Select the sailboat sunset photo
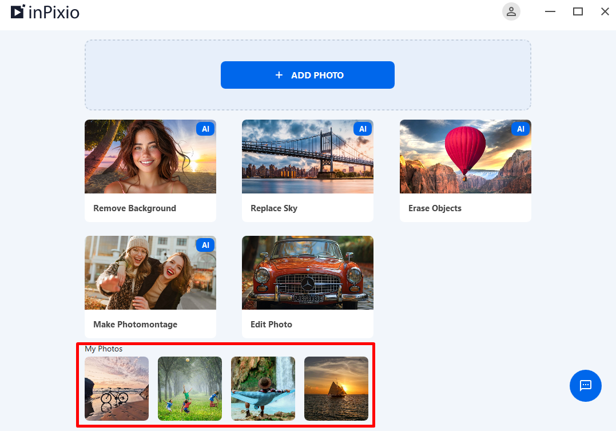 point(336,389)
